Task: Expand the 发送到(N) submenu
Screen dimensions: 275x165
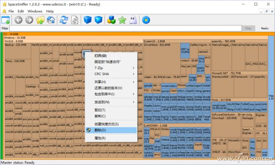Action: 111,102
